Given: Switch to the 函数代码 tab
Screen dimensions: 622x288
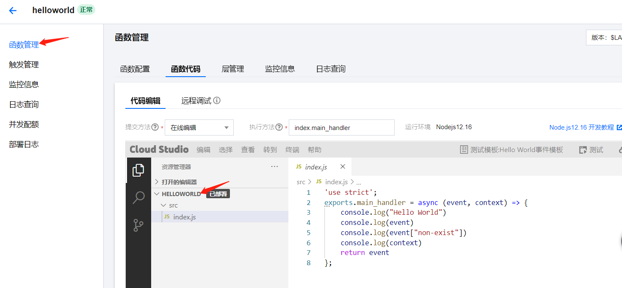Looking at the screenshot, I should 185,69.
